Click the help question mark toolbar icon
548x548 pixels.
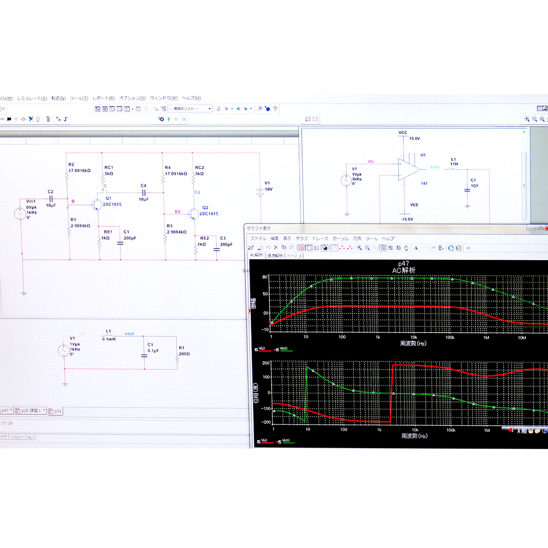pos(275,108)
